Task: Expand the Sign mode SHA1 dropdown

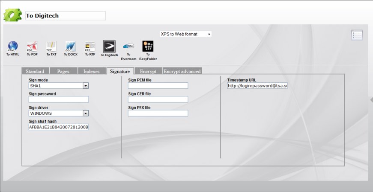Action: (86, 86)
